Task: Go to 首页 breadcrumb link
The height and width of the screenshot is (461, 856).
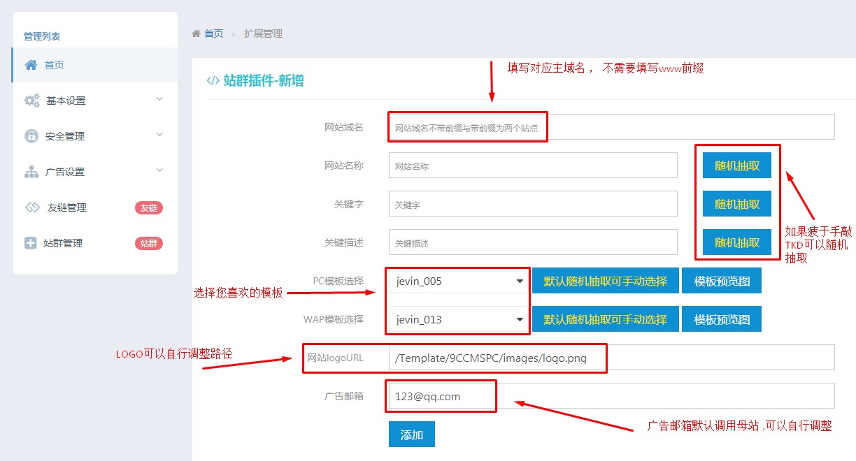Action: (214, 34)
